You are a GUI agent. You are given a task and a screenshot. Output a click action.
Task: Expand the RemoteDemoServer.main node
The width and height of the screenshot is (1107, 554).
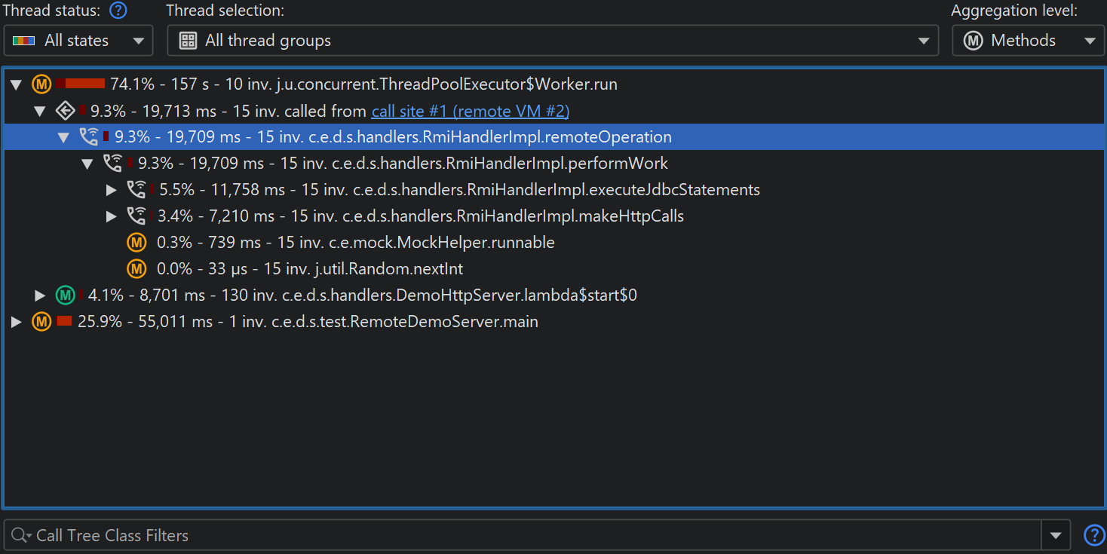[x=16, y=322]
